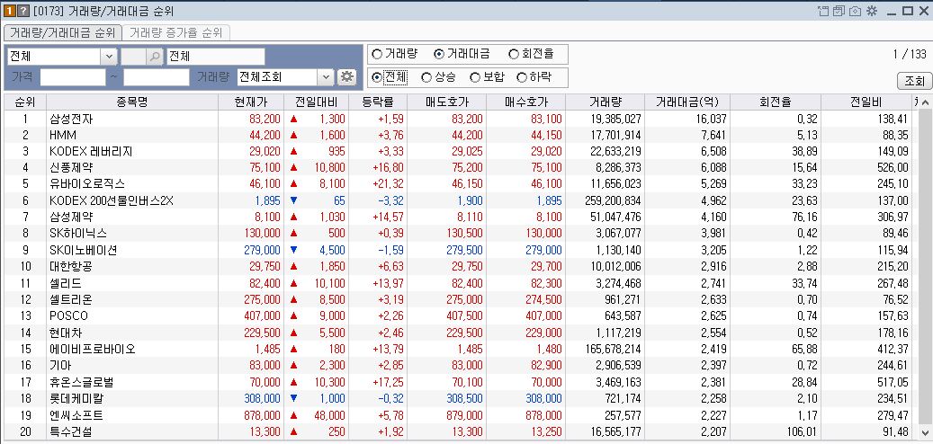Click the 878,000 현재가 value

(260, 415)
